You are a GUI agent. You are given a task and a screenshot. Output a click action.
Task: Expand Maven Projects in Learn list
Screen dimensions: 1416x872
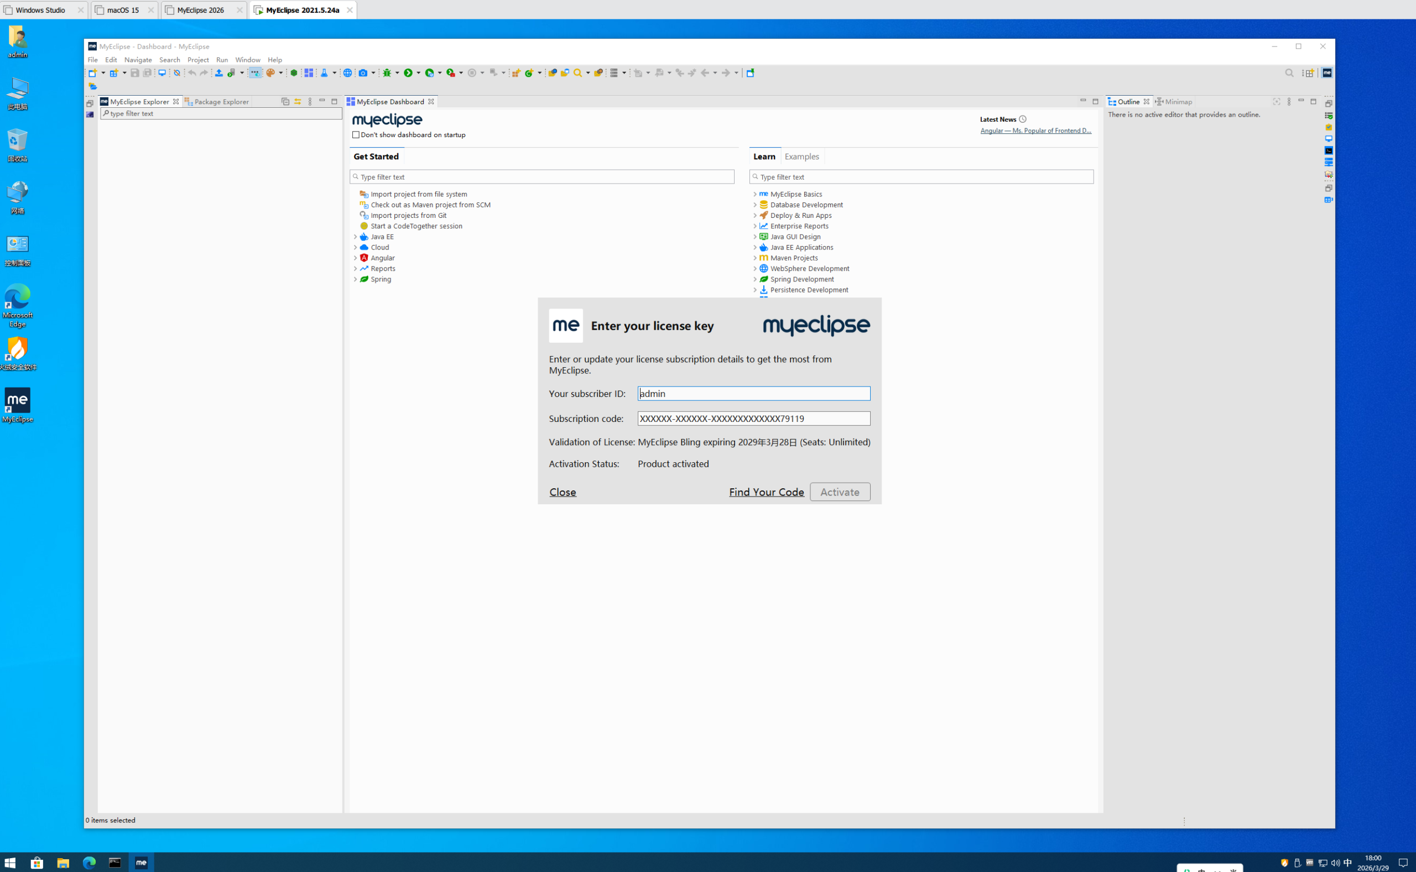pyautogui.click(x=755, y=258)
